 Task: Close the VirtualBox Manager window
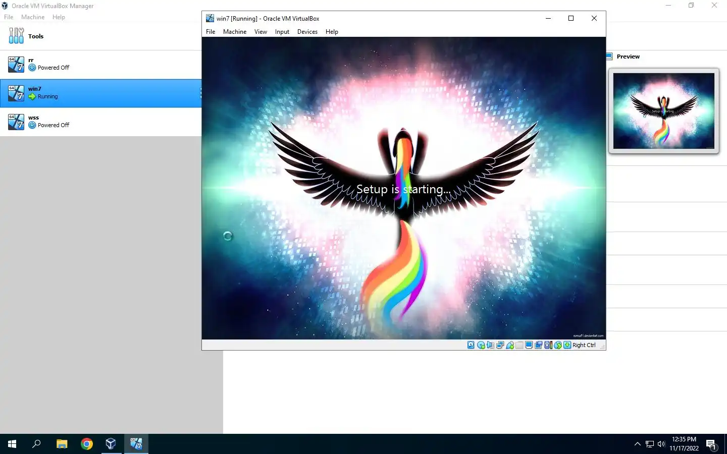714,6
